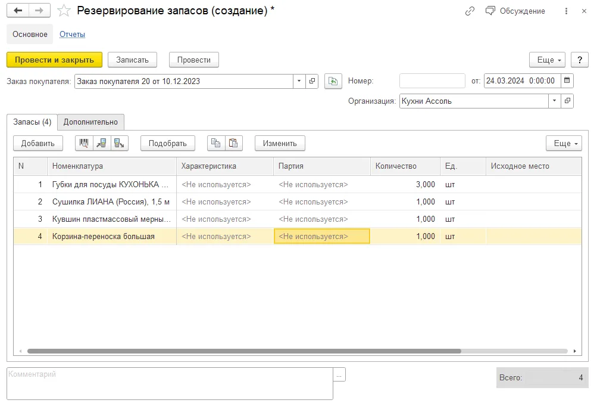Add document to favorites with star icon
Viewport: 597px width, 403px height.
pos(64,11)
